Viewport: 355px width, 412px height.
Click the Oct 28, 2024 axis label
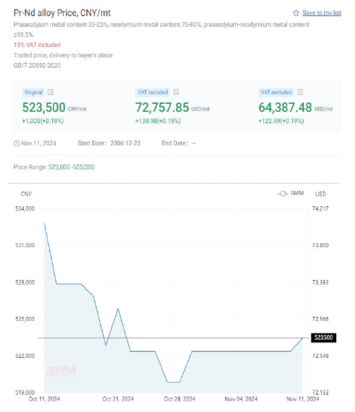[180, 399]
